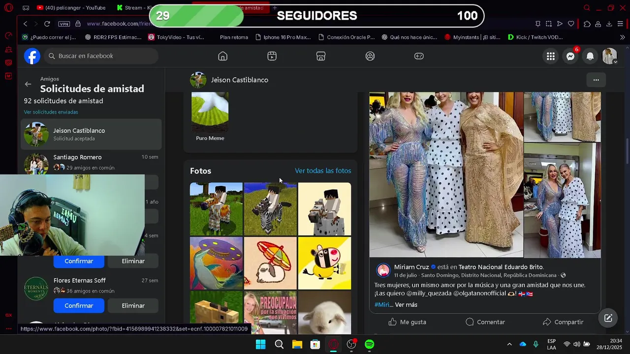This screenshot has height=354, width=630.
Task: Click Me gusta on Miriam's post
Action: (x=407, y=322)
